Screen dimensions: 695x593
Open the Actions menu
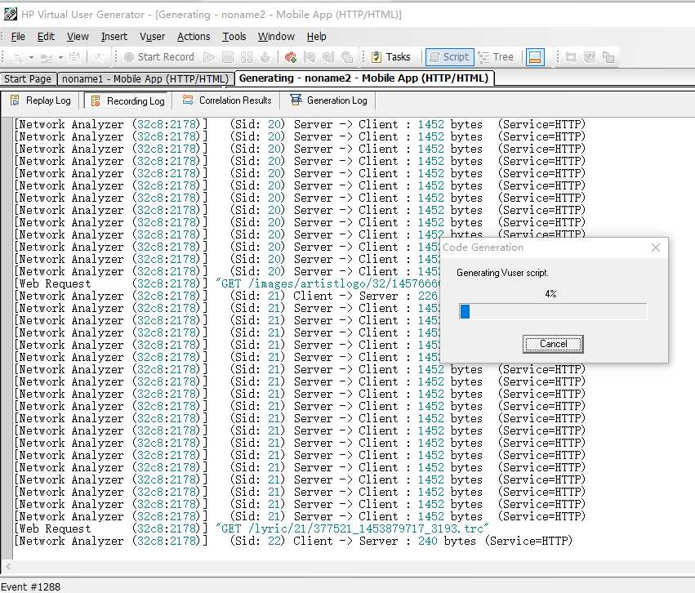(194, 36)
